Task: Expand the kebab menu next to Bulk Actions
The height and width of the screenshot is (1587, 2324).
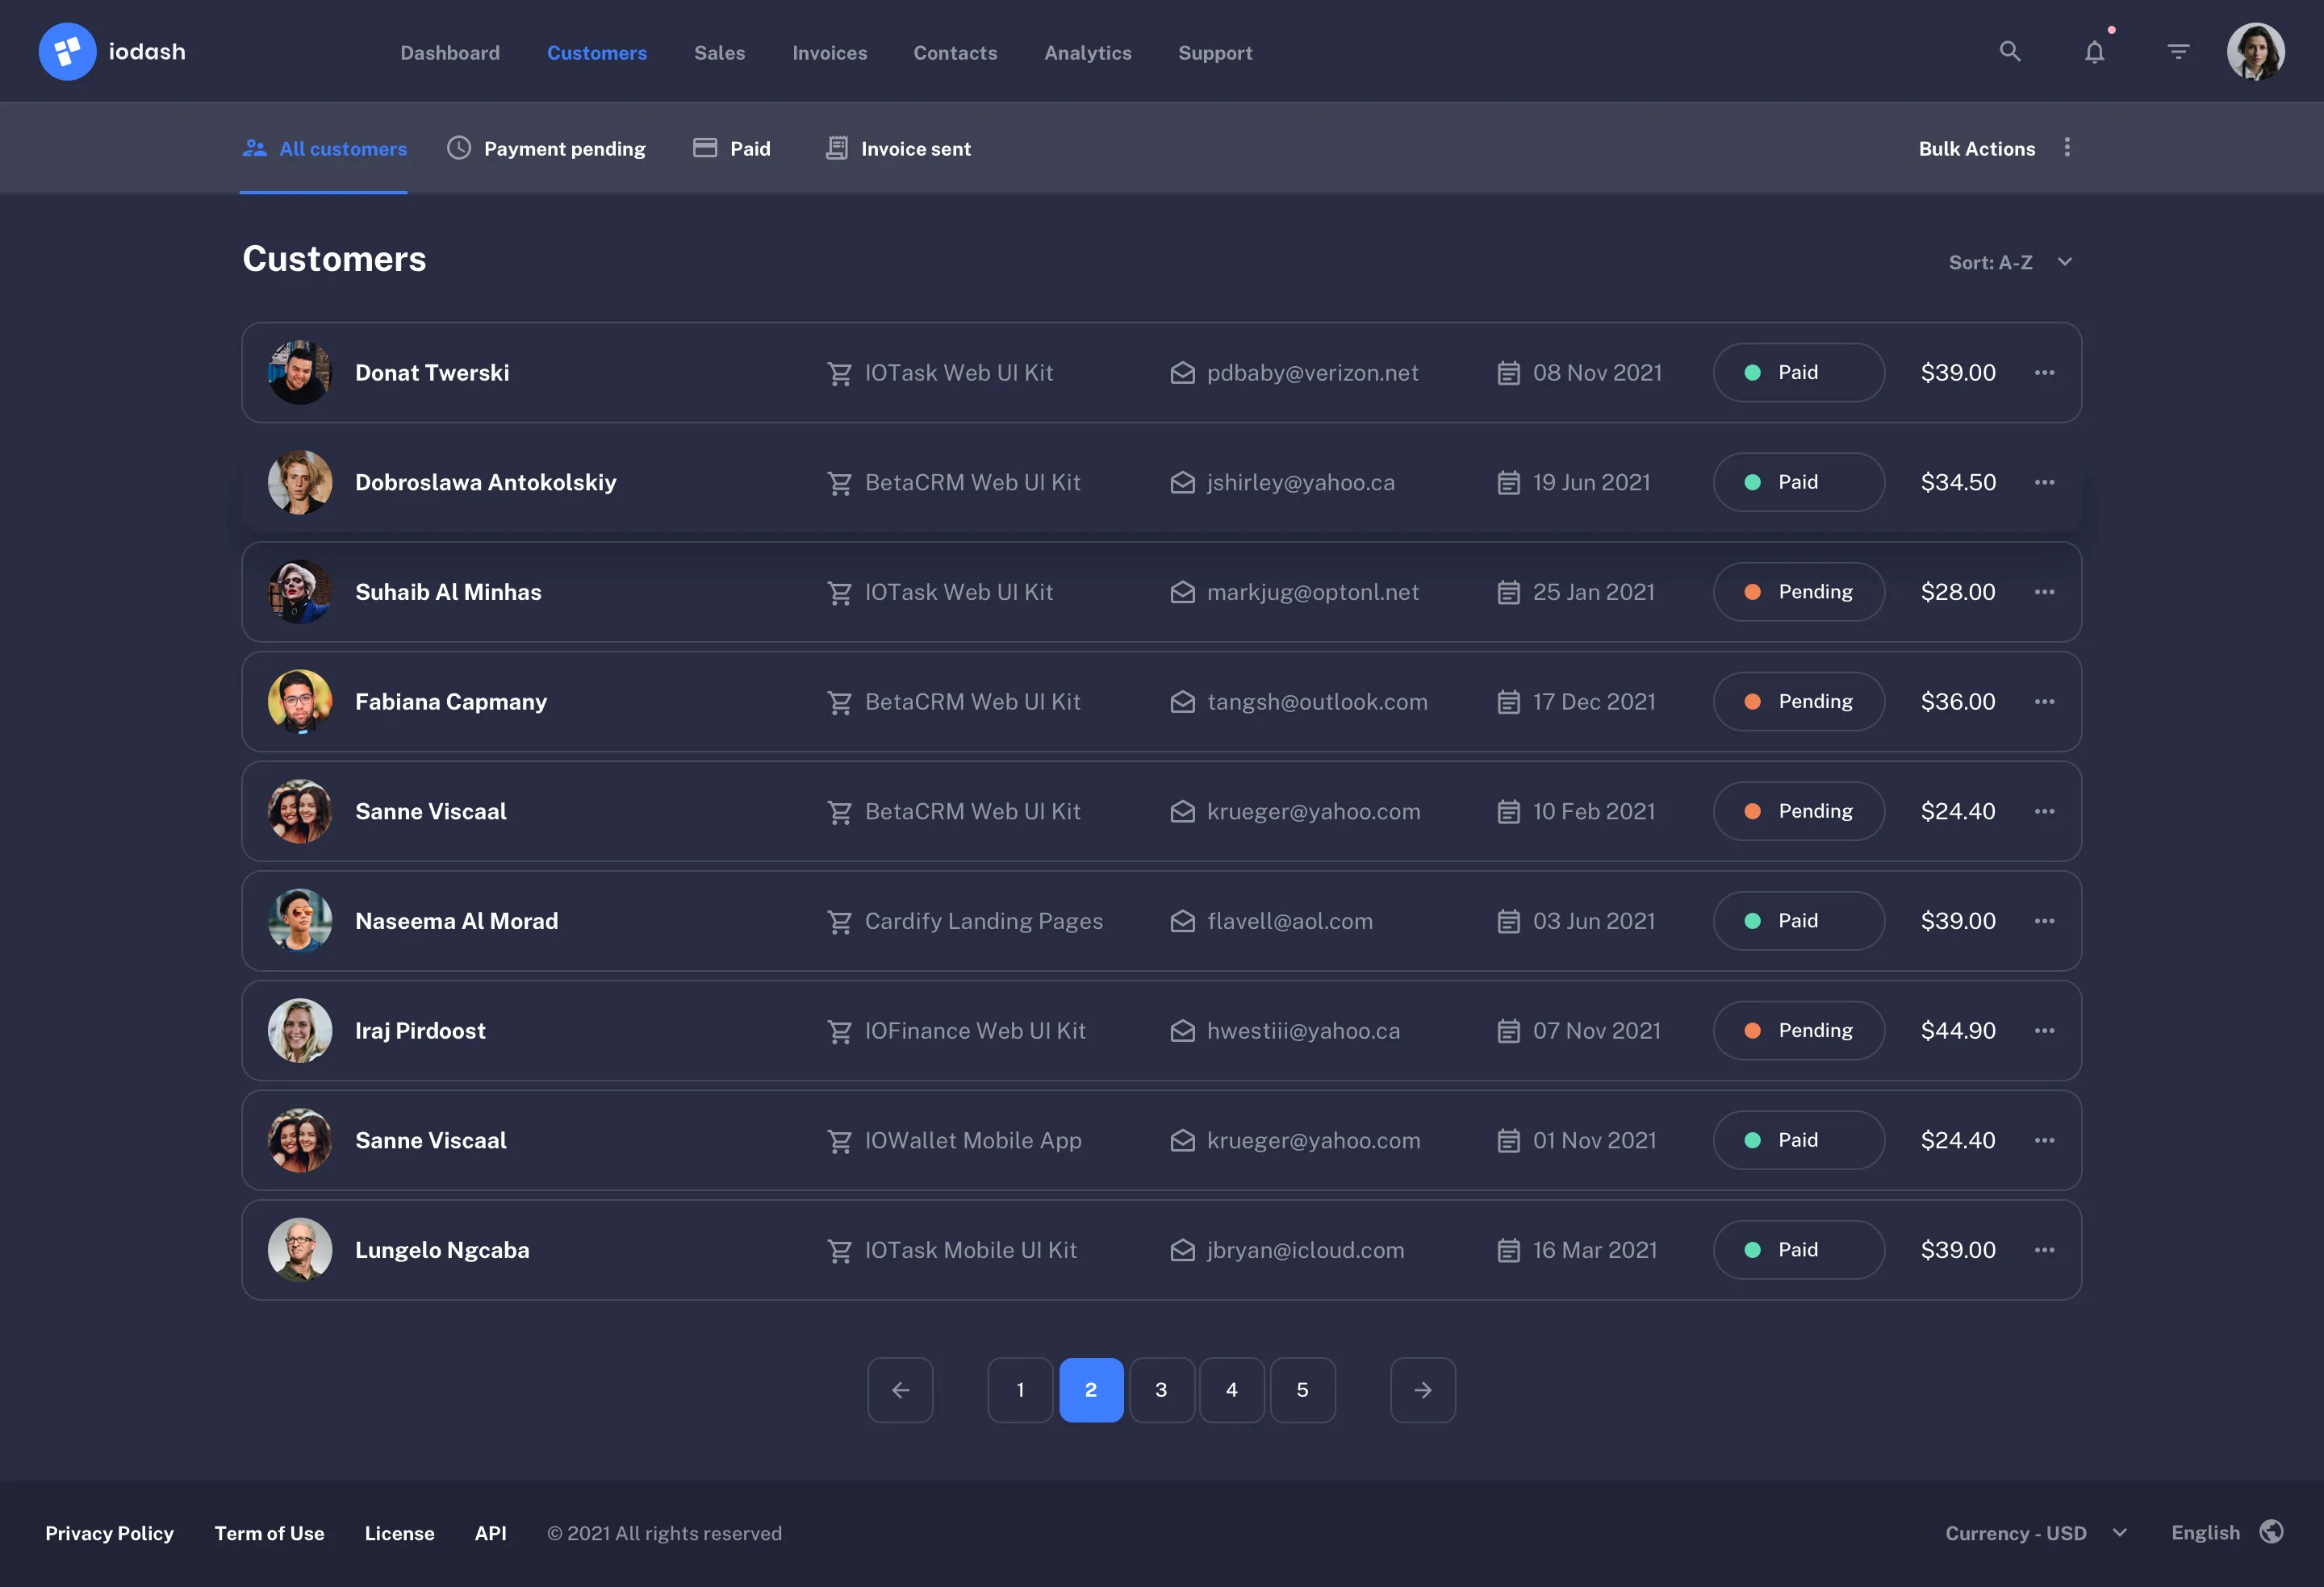Action: coord(2067,147)
